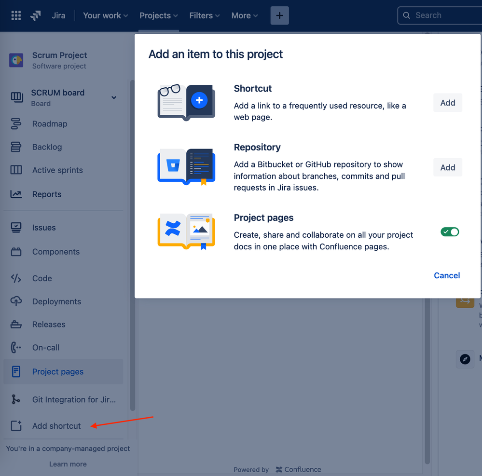
Task: Open Releases in the sidebar
Action: (63, 325)
